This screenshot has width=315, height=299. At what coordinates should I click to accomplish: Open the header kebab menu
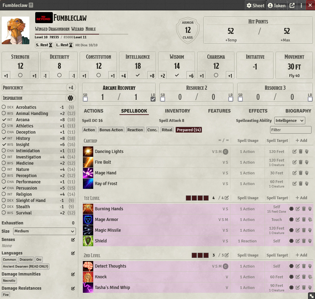pos(301,6)
